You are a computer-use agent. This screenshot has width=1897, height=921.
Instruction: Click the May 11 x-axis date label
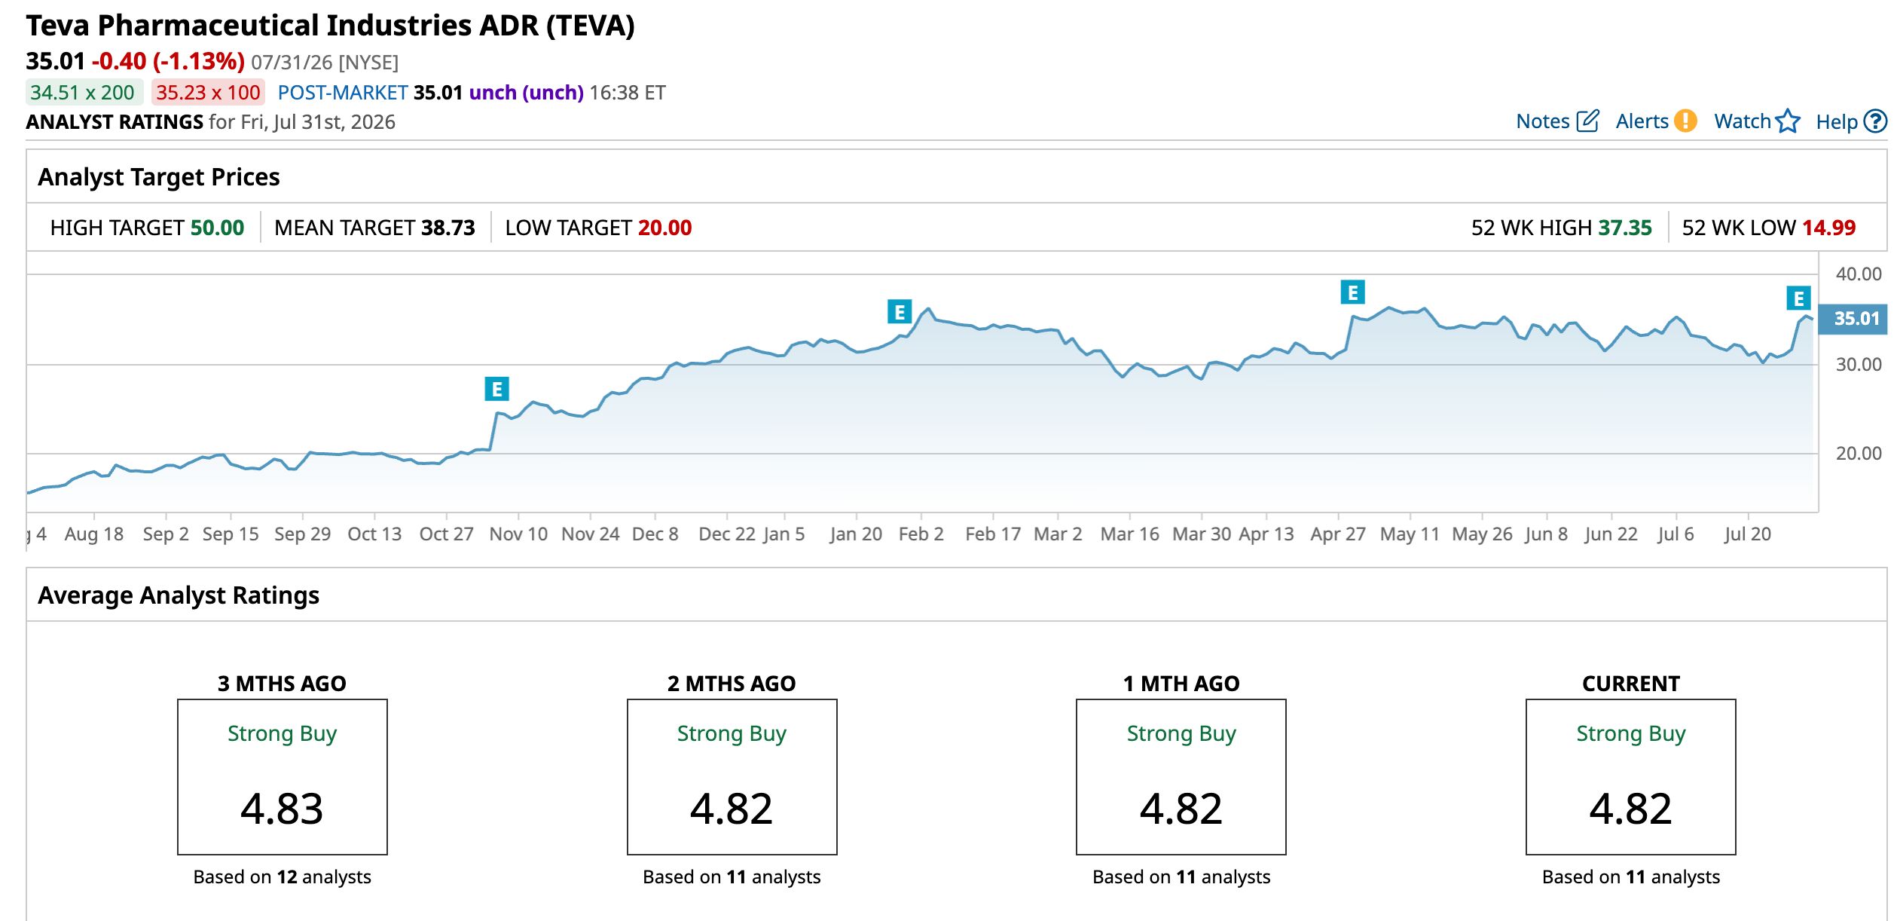[1410, 534]
